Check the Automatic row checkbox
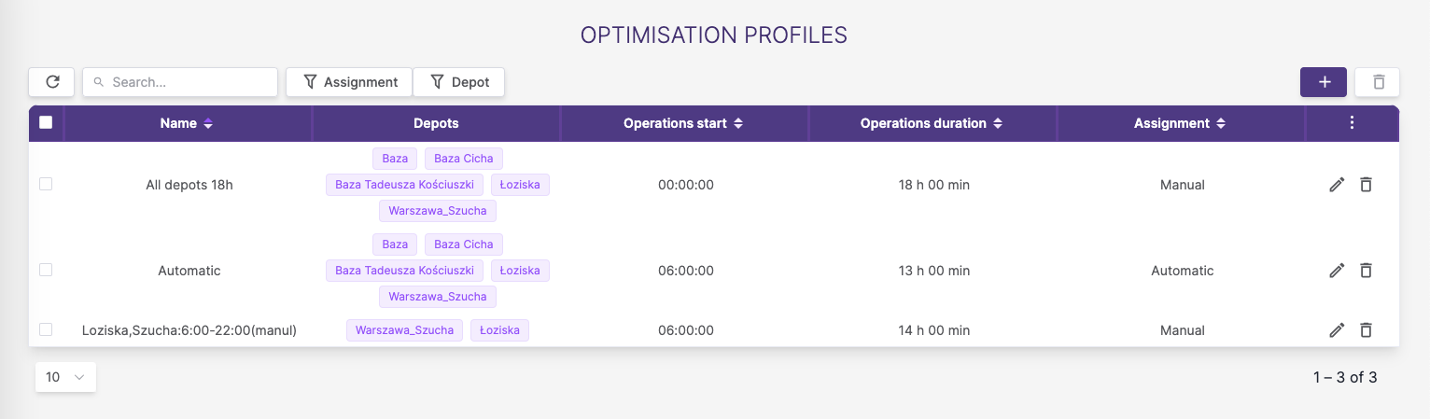This screenshot has width=1430, height=419. point(46,271)
